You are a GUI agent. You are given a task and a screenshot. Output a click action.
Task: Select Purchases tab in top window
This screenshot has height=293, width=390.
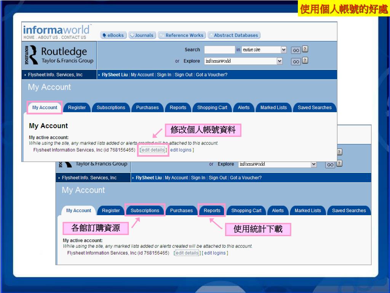(147, 108)
